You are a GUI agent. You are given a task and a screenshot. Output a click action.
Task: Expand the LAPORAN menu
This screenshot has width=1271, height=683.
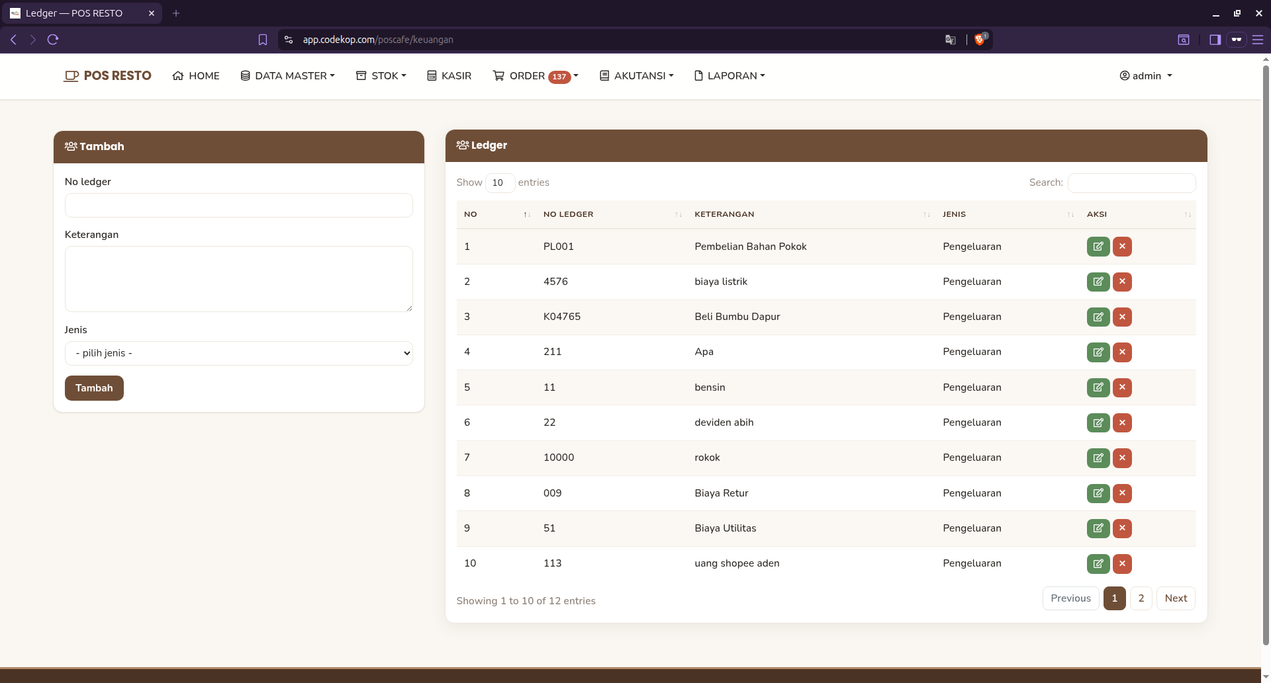pos(730,76)
